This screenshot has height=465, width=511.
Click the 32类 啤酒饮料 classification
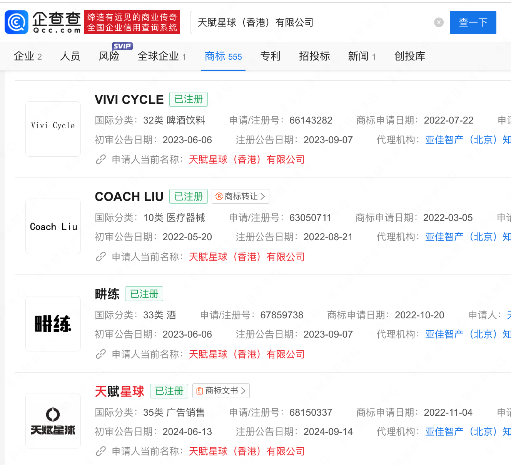[174, 120]
